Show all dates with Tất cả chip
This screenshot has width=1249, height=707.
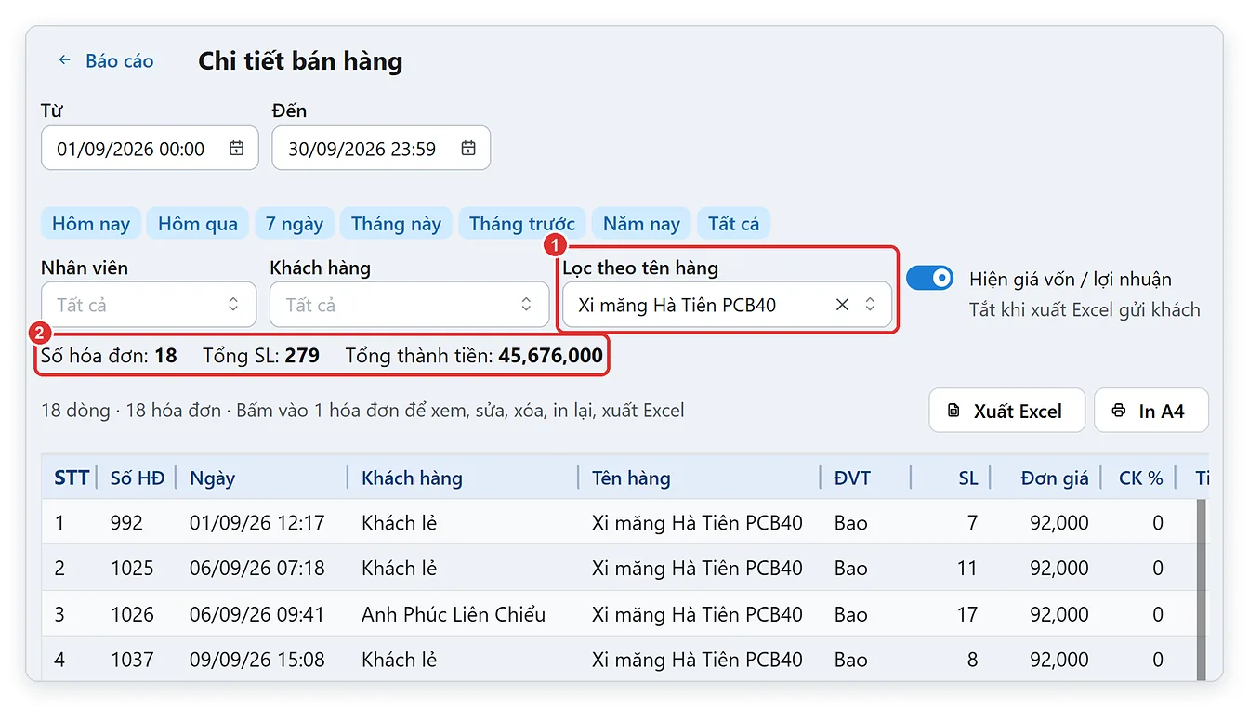pos(734,224)
